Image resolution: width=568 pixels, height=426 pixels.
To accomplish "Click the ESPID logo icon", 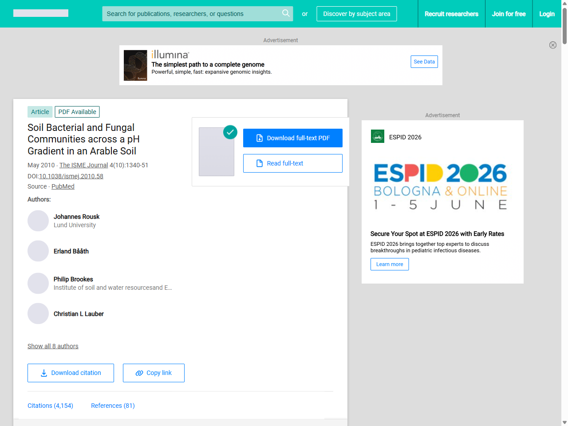I will [x=377, y=137].
